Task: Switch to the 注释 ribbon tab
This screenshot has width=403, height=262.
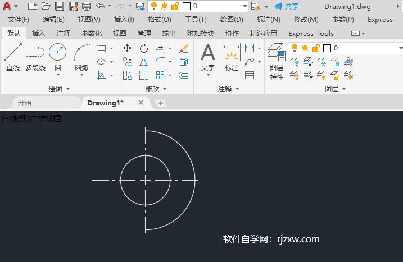Action: [64, 33]
